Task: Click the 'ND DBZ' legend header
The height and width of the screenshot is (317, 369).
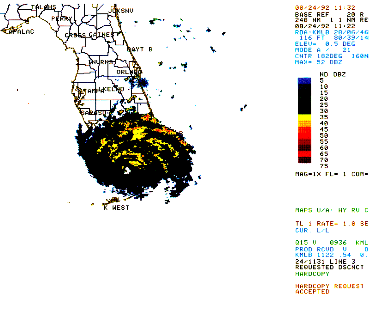Action: click(x=333, y=74)
